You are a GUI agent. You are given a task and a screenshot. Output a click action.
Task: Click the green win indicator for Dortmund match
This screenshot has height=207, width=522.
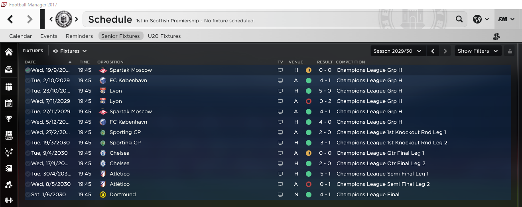click(x=309, y=195)
